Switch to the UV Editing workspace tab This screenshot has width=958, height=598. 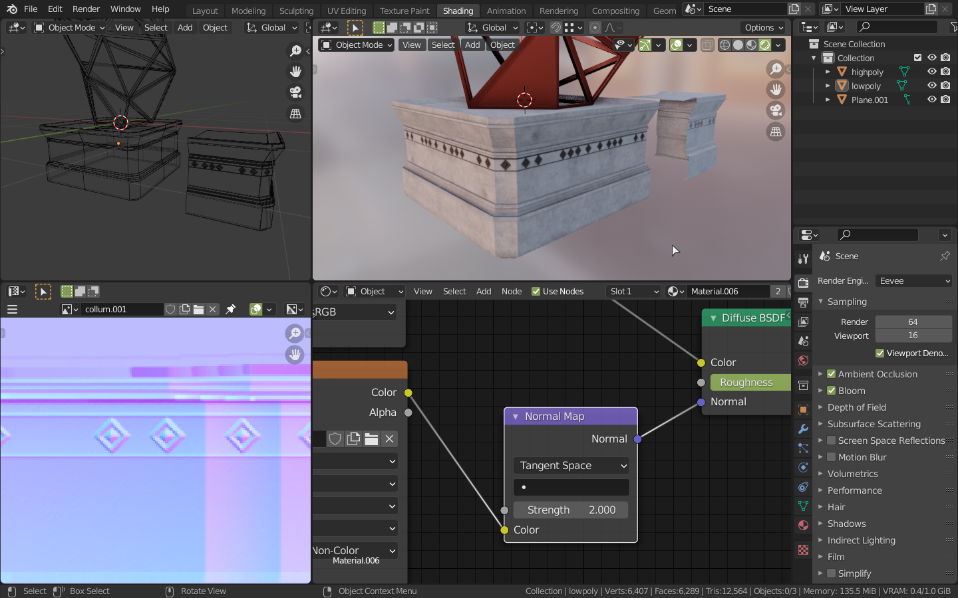(x=346, y=11)
